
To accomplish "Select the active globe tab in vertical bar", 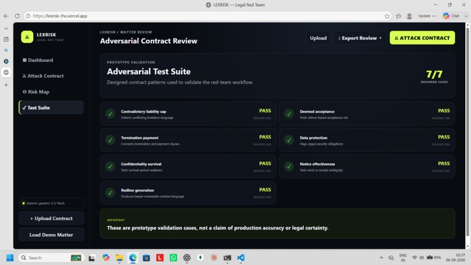I will pyautogui.click(x=6, y=73).
